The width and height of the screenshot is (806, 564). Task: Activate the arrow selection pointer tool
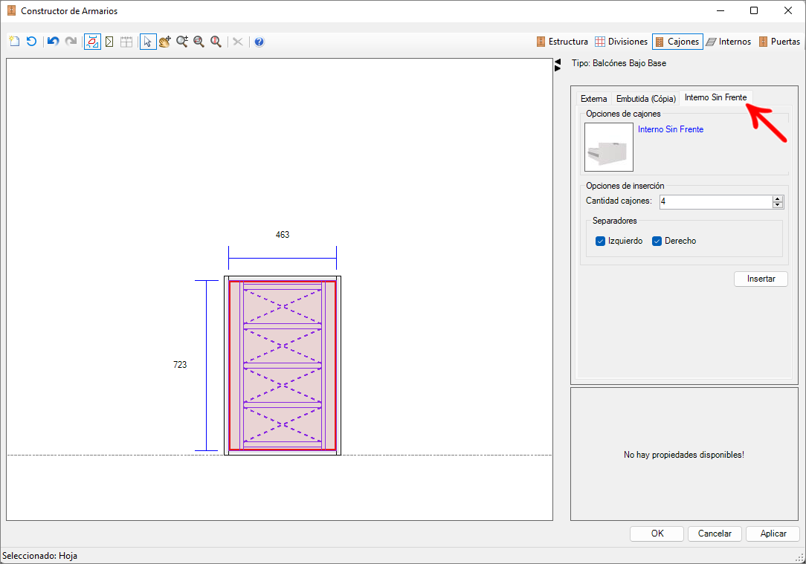coord(148,42)
